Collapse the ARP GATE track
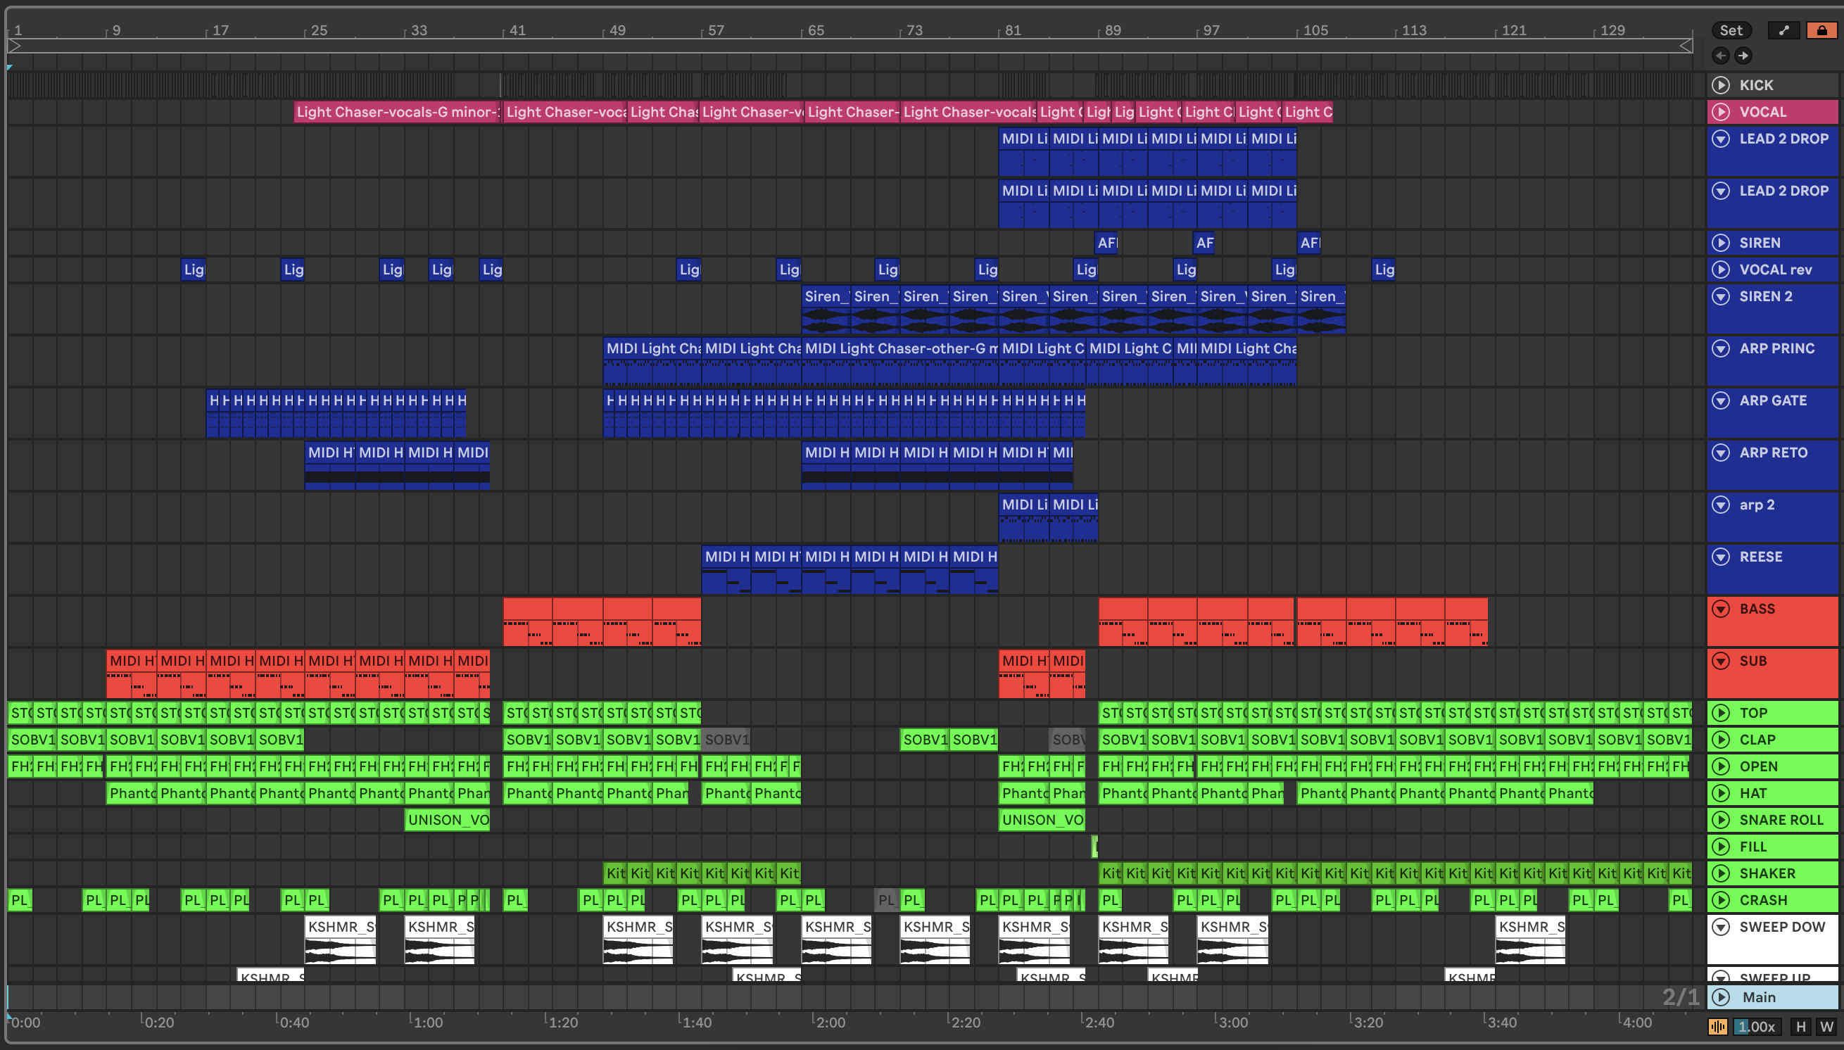The width and height of the screenshot is (1844, 1050). (x=1721, y=400)
